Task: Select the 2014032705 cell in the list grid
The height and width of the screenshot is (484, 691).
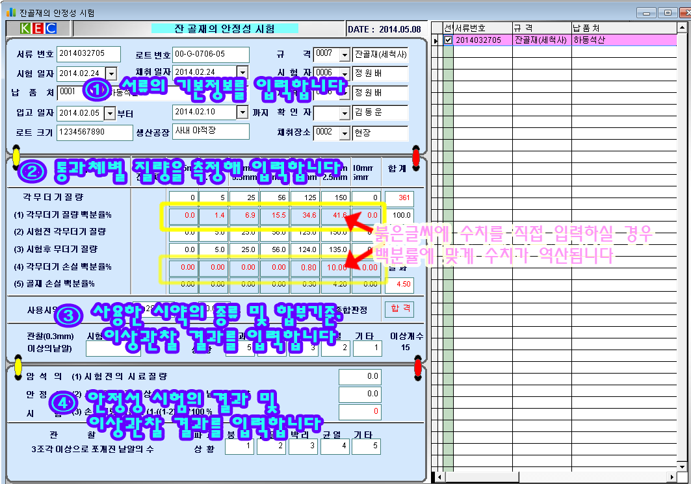Action: click(483, 40)
